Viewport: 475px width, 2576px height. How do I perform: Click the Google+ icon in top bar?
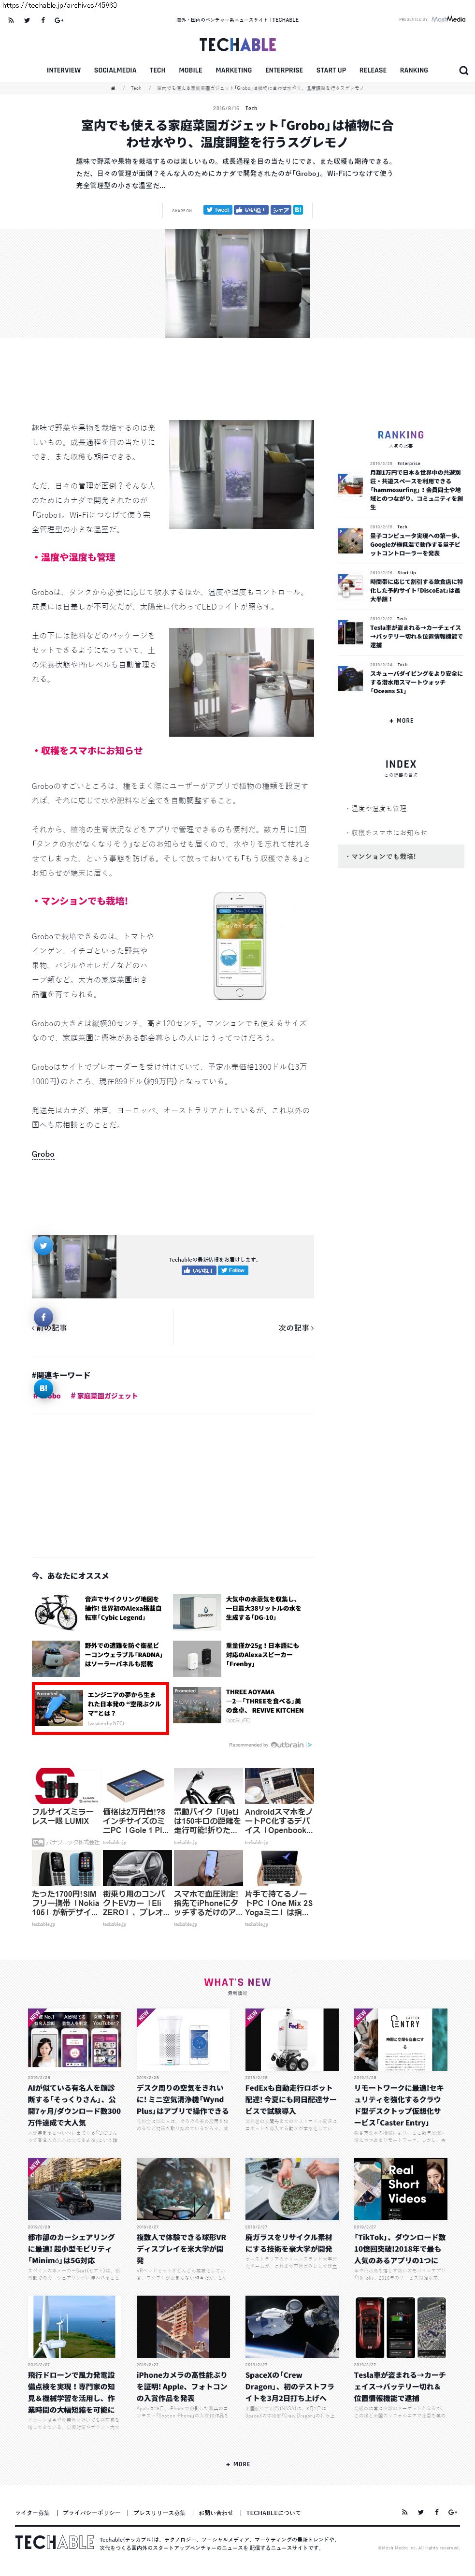tap(59, 20)
